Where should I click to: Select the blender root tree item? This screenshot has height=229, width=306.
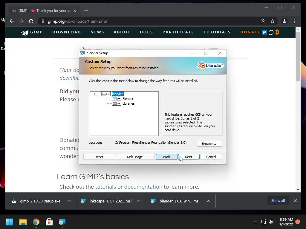(117, 94)
